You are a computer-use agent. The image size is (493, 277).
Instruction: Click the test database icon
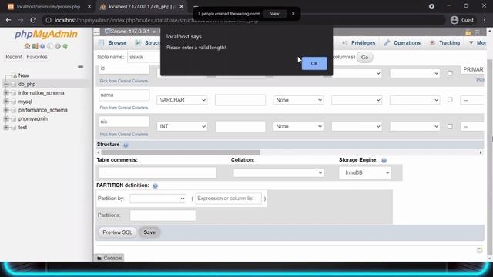coord(13,128)
